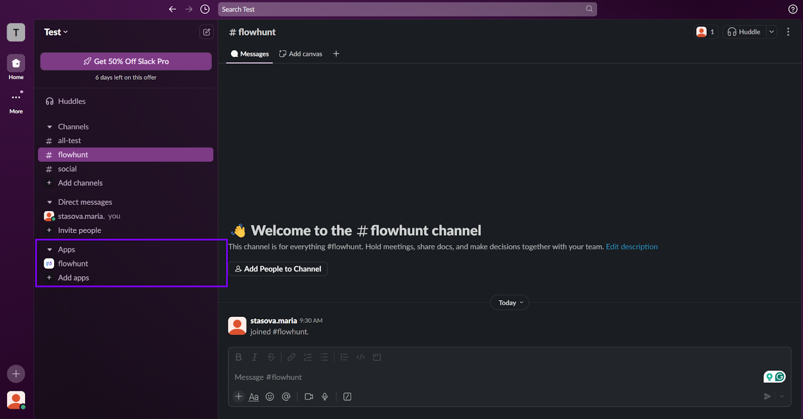Record an audio clip with microphone
Viewport: 803px width, 419px height.
pos(325,396)
